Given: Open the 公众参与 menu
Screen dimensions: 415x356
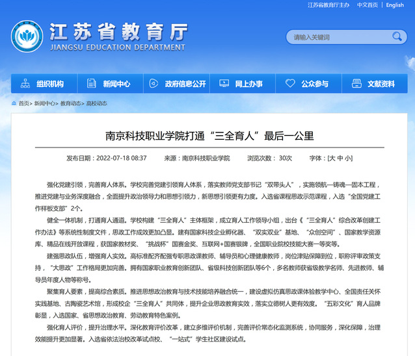Looking at the screenshot, I should pyautogui.click(x=309, y=84).
